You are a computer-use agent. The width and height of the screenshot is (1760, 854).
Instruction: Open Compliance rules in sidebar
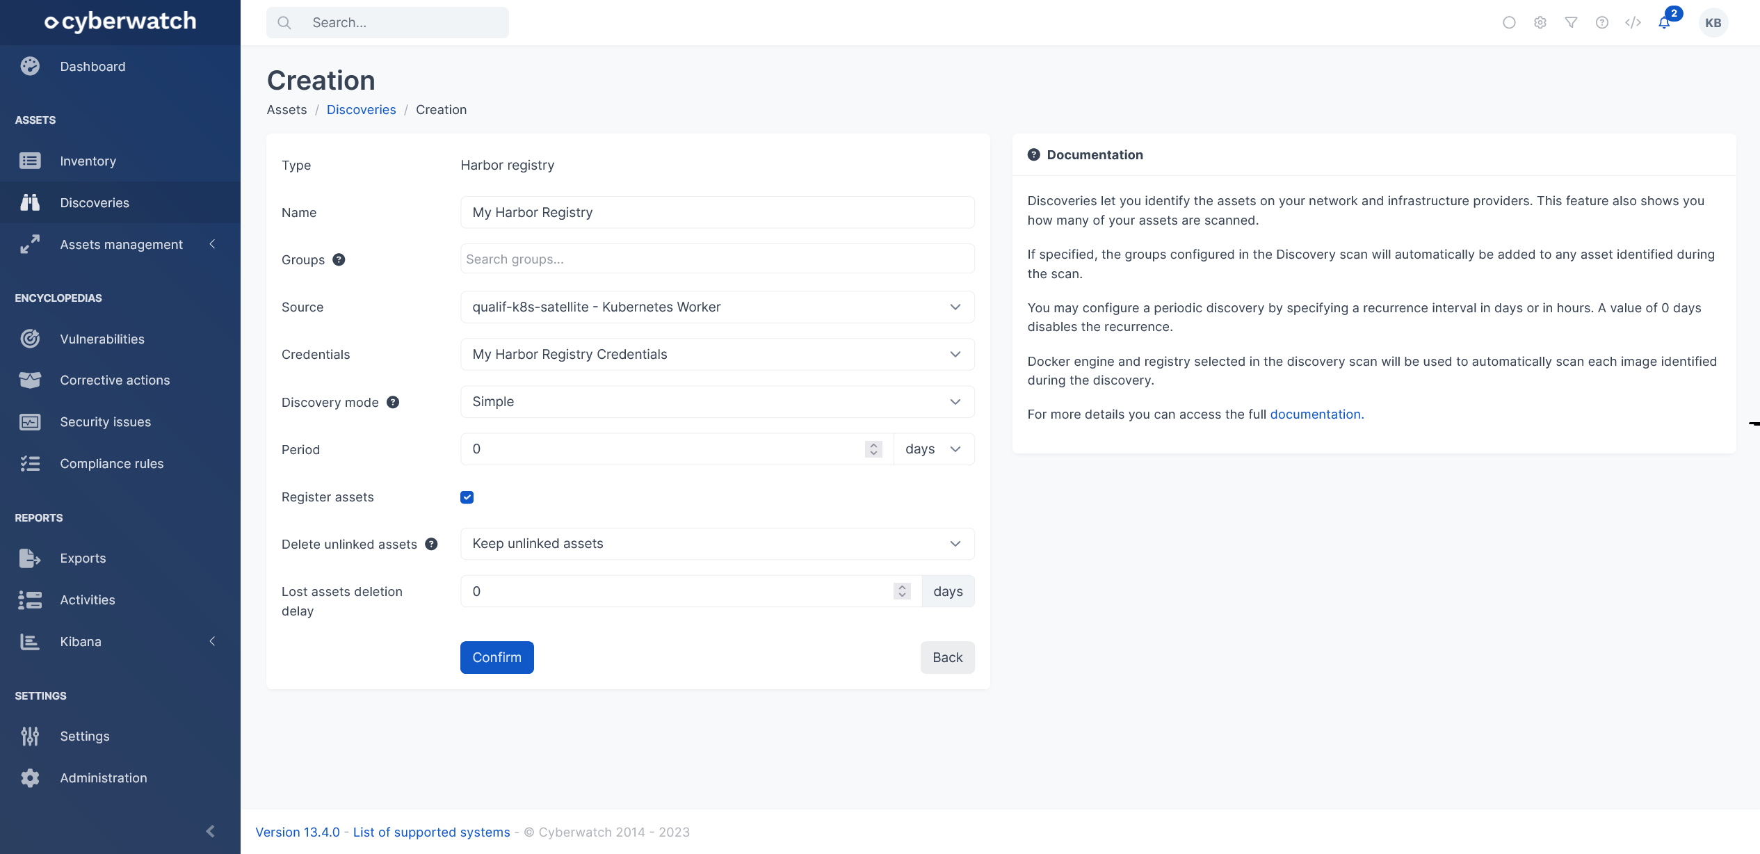point(120,463)
